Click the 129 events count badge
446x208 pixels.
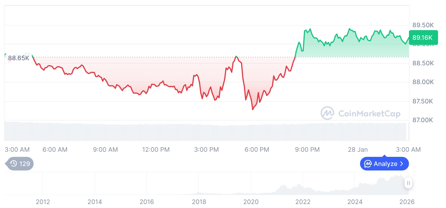pos(24,164)
